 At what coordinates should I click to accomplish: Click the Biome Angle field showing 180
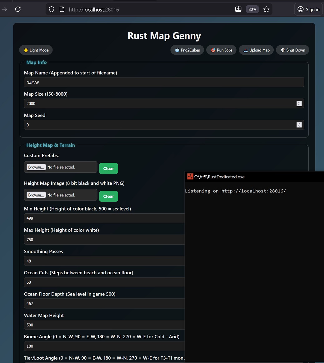[104, 346]
